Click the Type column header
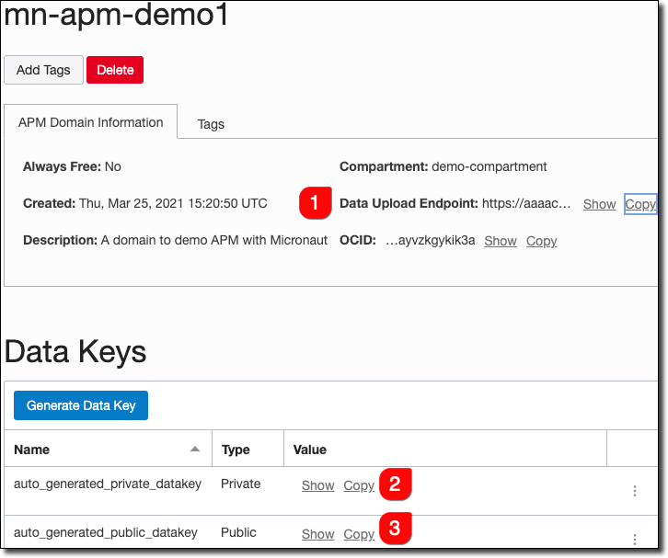This screenshot has width=668, height=558. [x=236, y=450]
